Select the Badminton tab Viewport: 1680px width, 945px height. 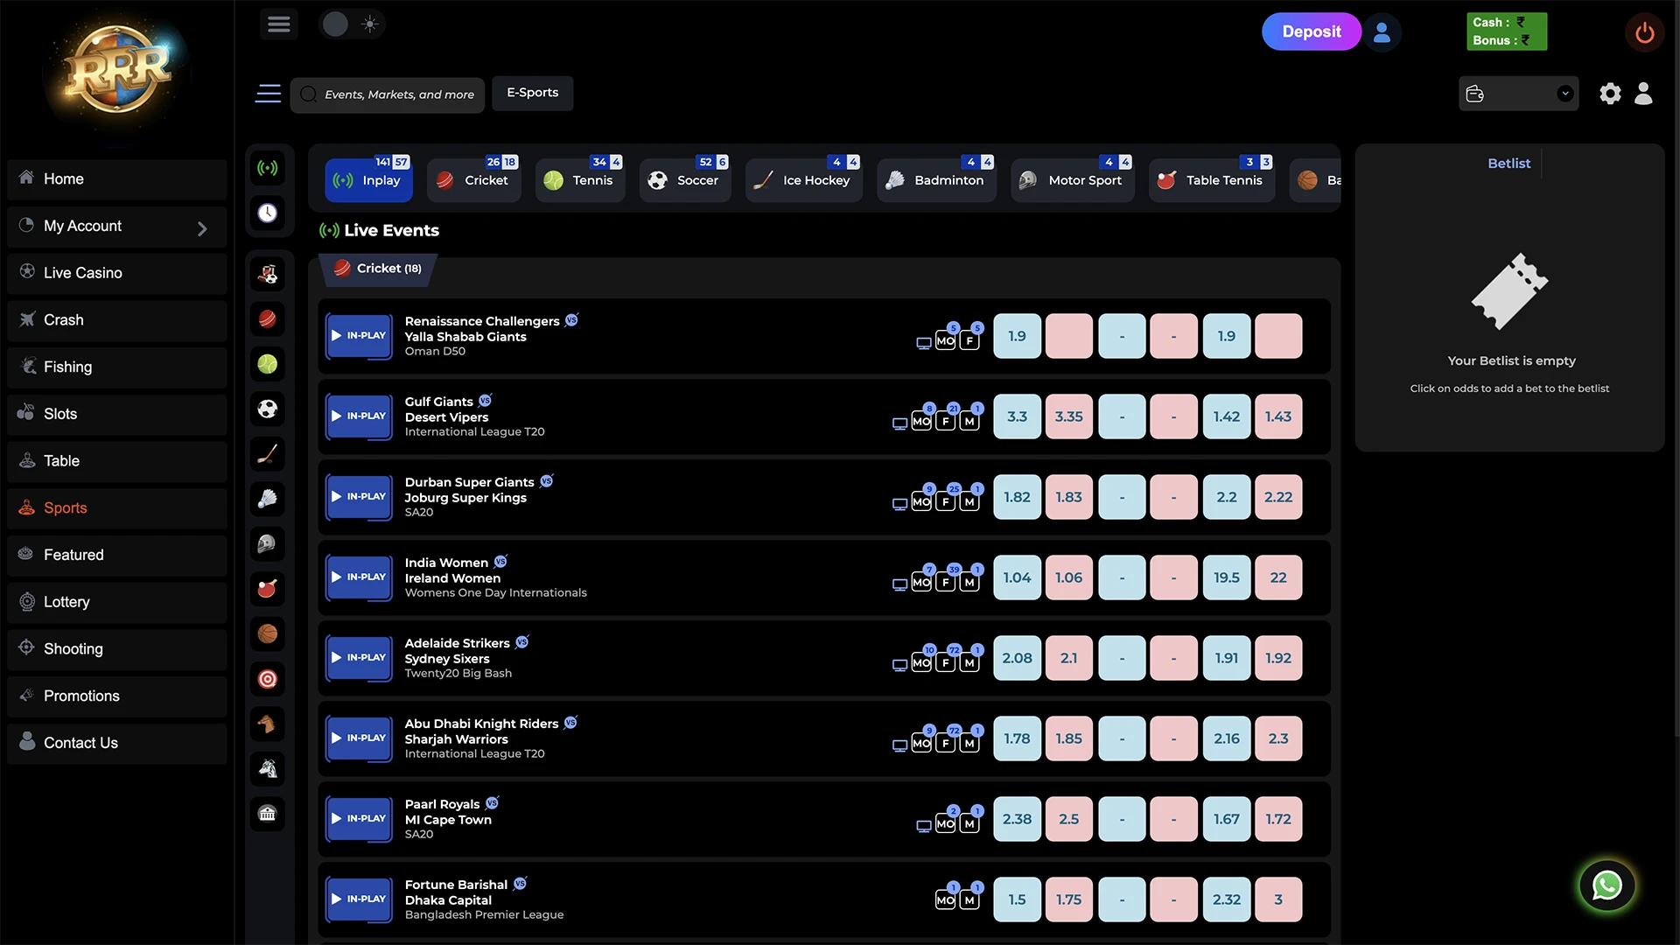point(936,180)
